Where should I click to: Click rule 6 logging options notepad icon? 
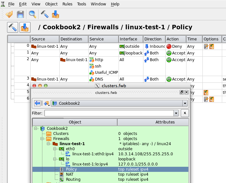pos(206,99)
